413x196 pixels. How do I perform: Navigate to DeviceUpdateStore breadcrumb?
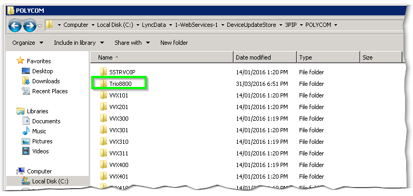(x=251, y=25)
